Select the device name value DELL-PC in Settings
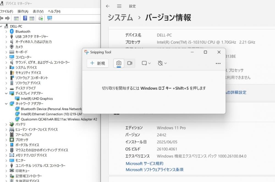The image size is (275, 182). click(x=164, y=35)
